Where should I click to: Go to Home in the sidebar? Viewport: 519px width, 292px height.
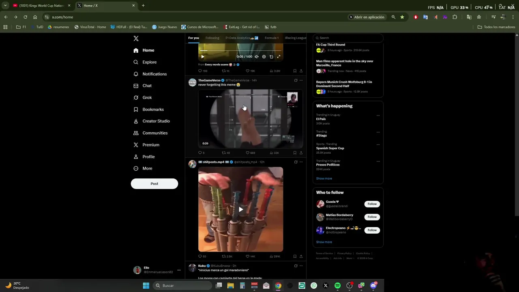pos(144,50)
